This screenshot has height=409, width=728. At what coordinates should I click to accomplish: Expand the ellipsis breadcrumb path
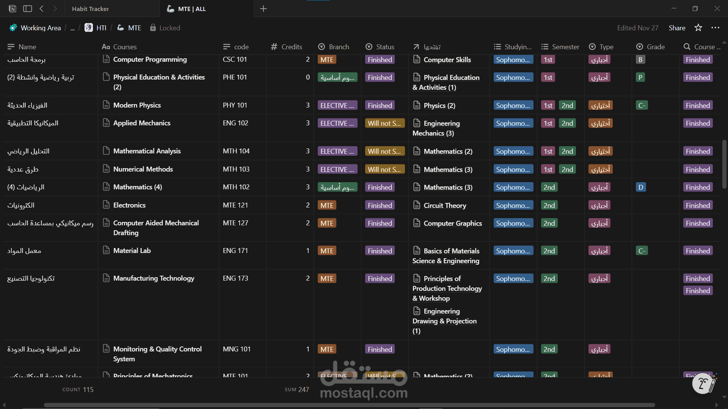pyautogui.click(x=72, y=28)
